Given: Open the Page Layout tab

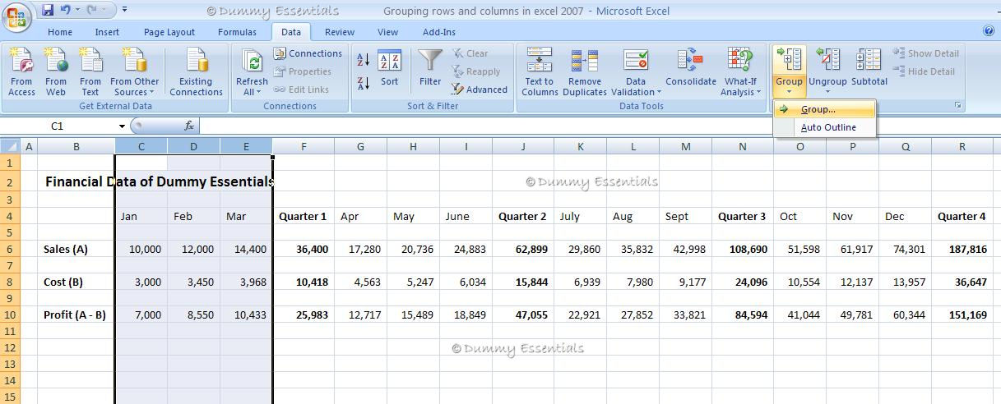Looking at the screenshot, I should pyautogui.click(x=169, y=32).
